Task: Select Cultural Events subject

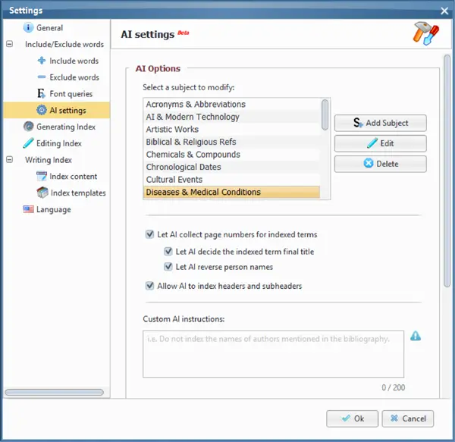Action: 232,179
